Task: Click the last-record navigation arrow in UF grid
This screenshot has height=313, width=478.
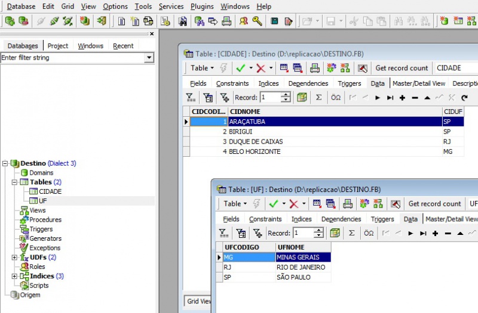Action: pyautogui.click(x=423, y=233)
